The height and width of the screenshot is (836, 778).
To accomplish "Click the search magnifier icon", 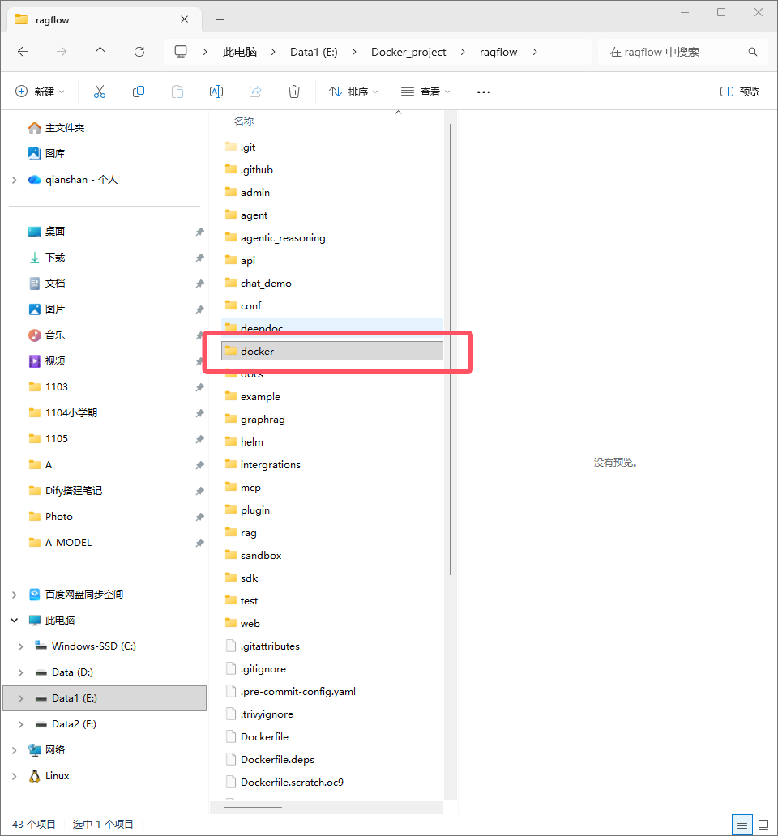I will pyautogui.click(x=752, y=52).
